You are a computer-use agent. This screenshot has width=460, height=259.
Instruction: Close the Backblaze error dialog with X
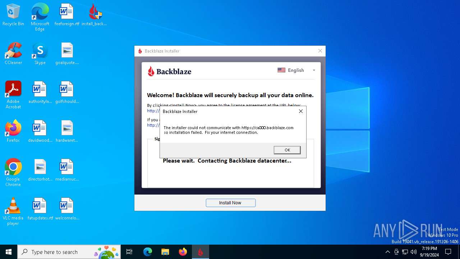click(301, 111)
